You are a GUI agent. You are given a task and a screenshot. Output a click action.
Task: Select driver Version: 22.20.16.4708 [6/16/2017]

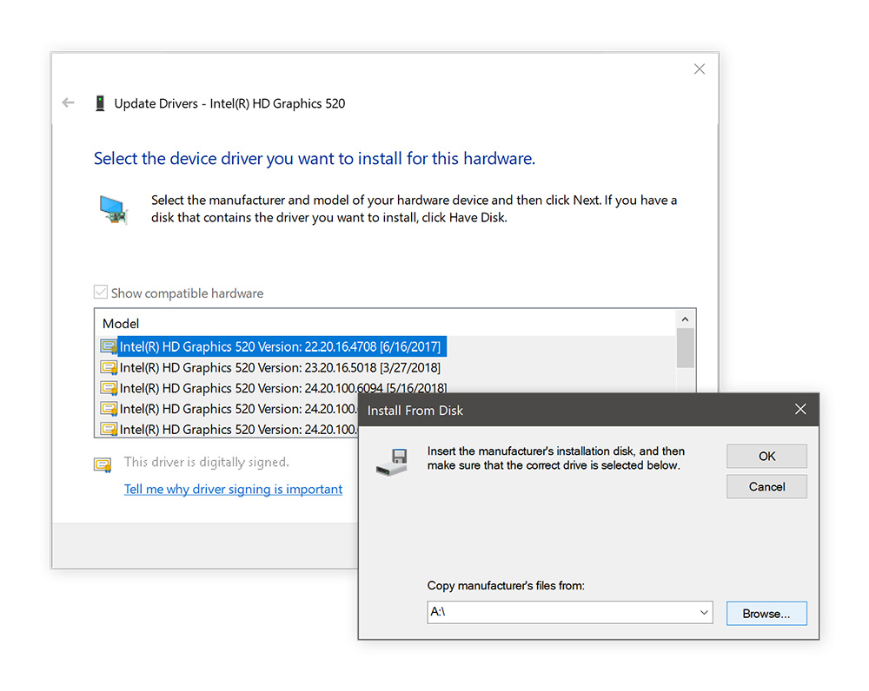280,346
